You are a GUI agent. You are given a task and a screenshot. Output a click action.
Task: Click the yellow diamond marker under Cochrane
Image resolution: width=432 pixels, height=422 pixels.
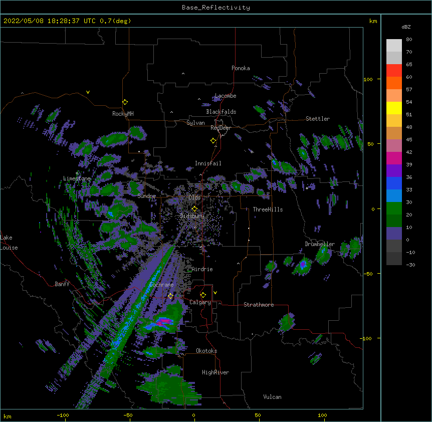pyautogui.click(x=170, y=296)
